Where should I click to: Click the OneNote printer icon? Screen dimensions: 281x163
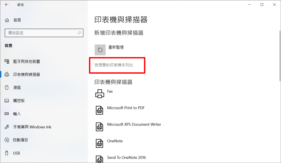coord(99,143)
